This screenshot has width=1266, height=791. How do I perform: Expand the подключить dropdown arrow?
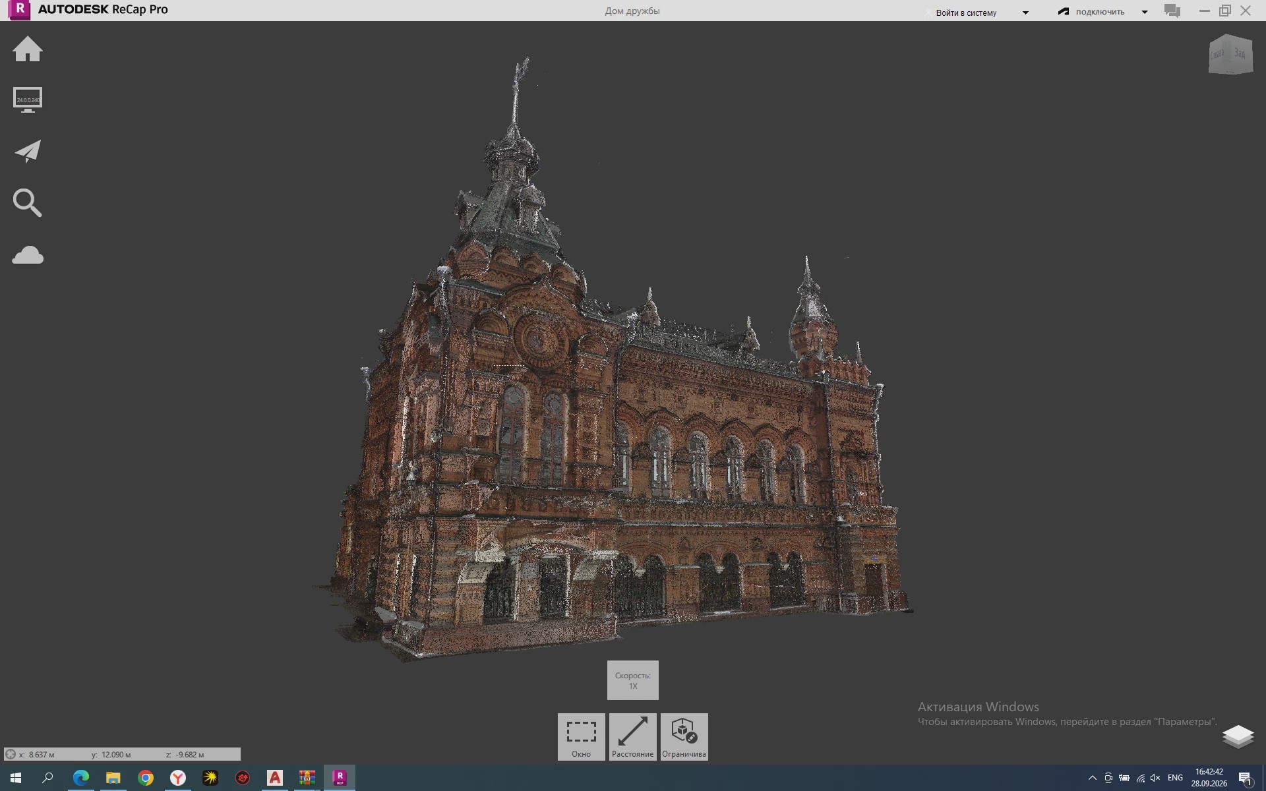[x=1145, y=12]
